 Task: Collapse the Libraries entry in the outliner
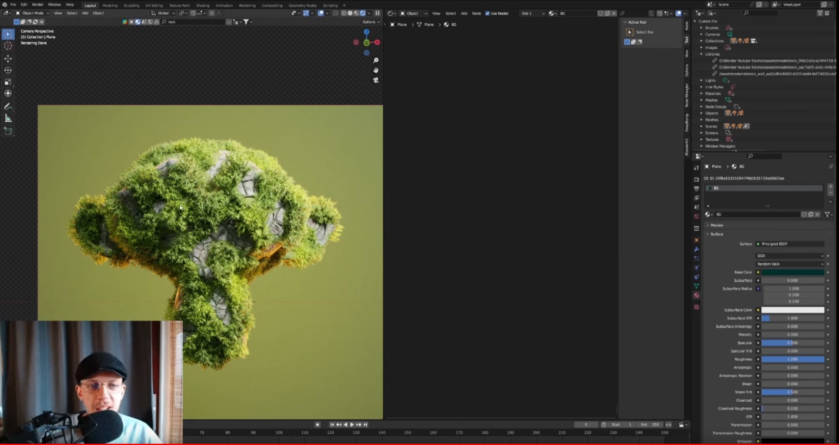coord(702,54)
